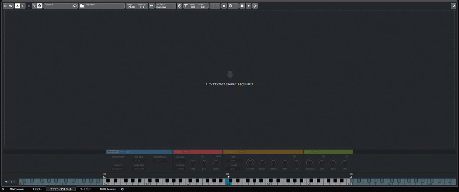
Task: Click the small circle indicator beside B
Action: (x=29, y=6)
